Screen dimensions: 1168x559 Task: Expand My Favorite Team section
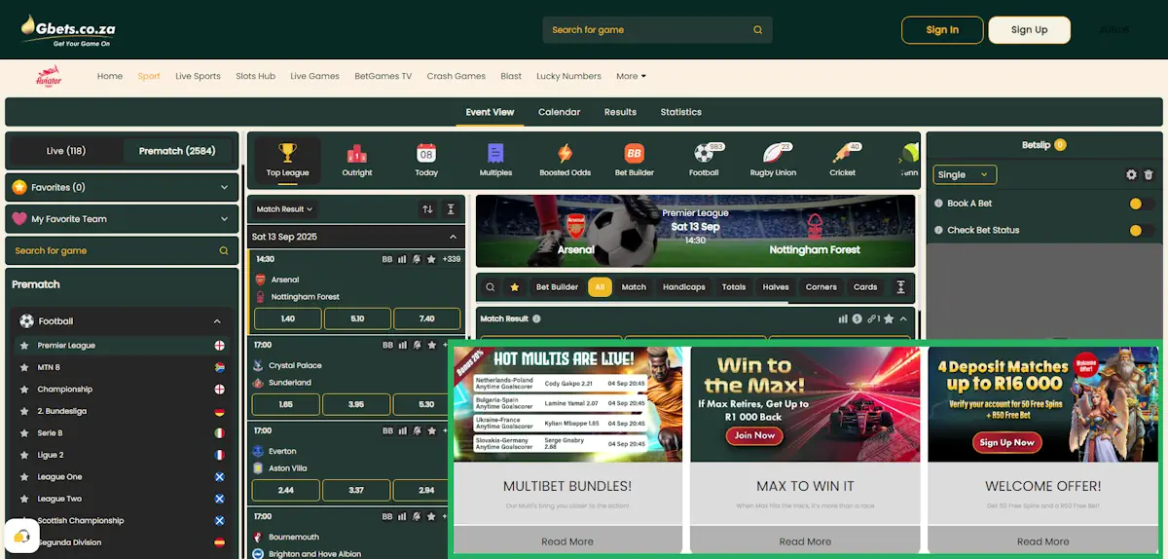coord(122,219)
